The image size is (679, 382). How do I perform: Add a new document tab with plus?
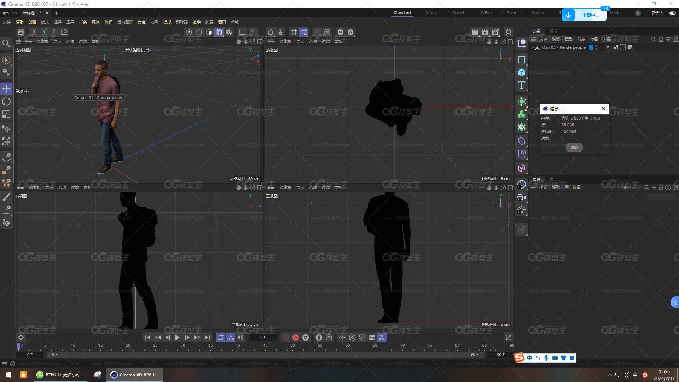(56, 13)
